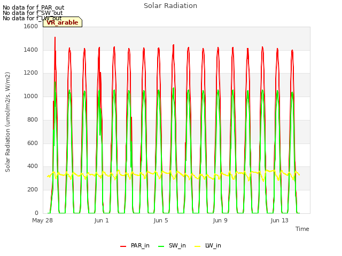Click the VR_arable annotation label
Image resolution: width=342 pixels, height=256 pixels.
pyautogui.click(x=63, y=22)
